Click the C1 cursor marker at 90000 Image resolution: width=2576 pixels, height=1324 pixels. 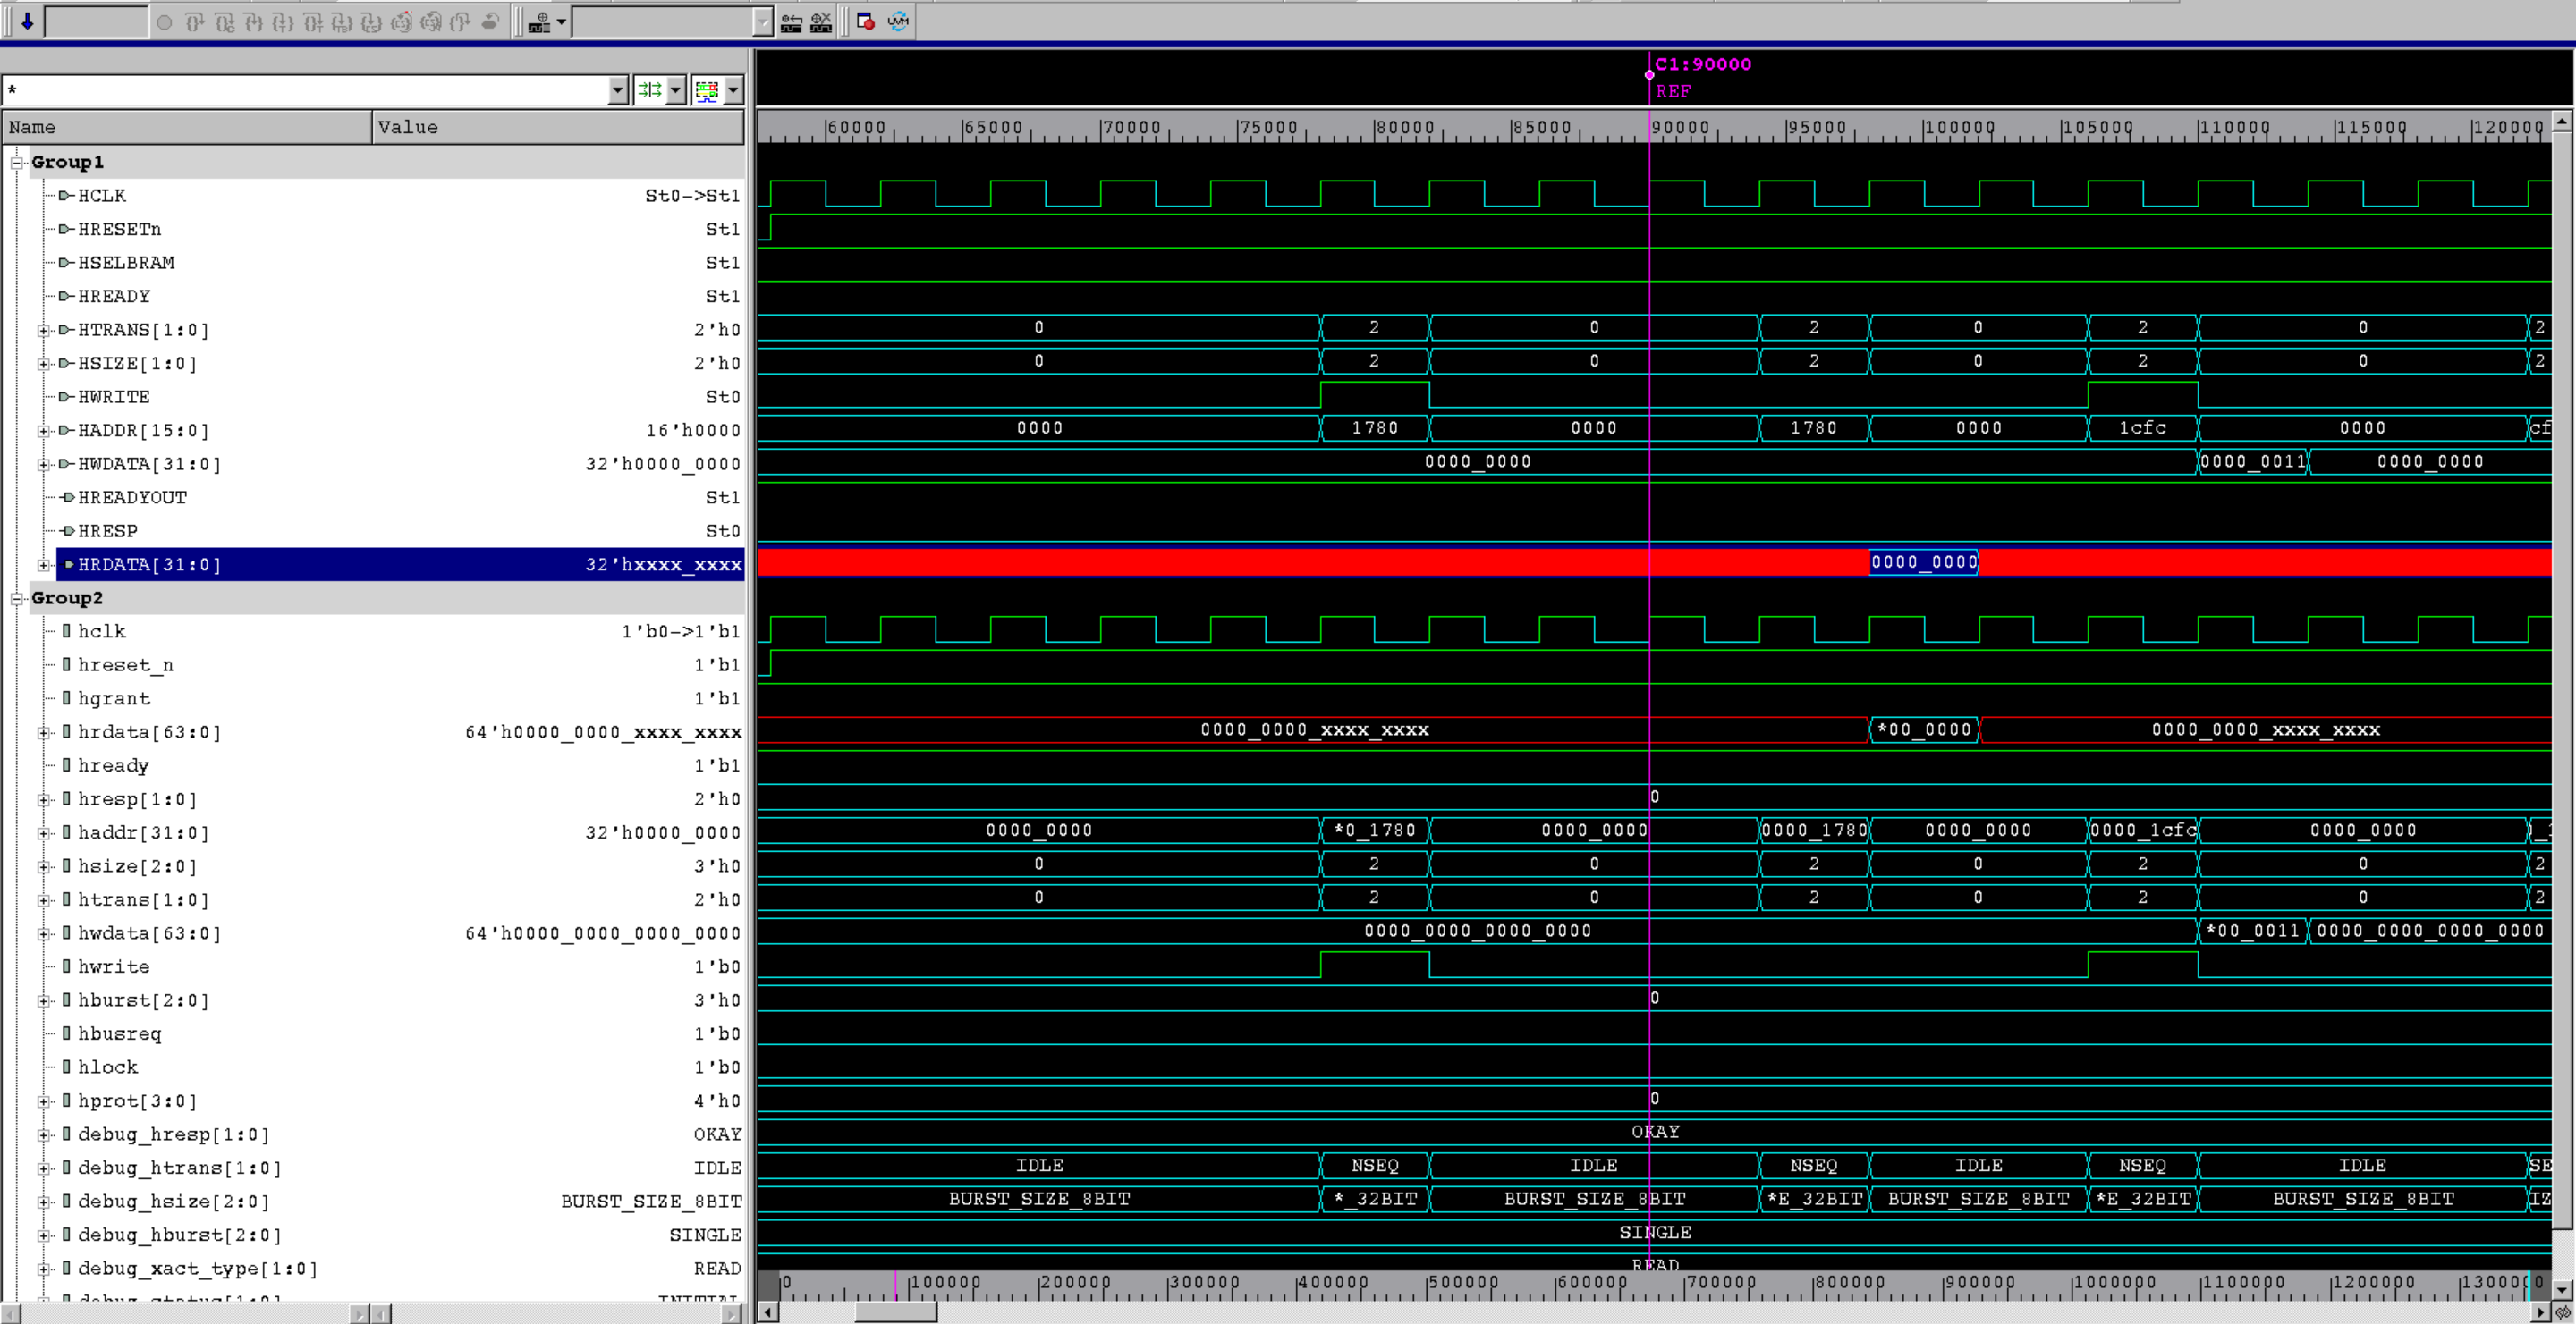[x=1649, y=75]
